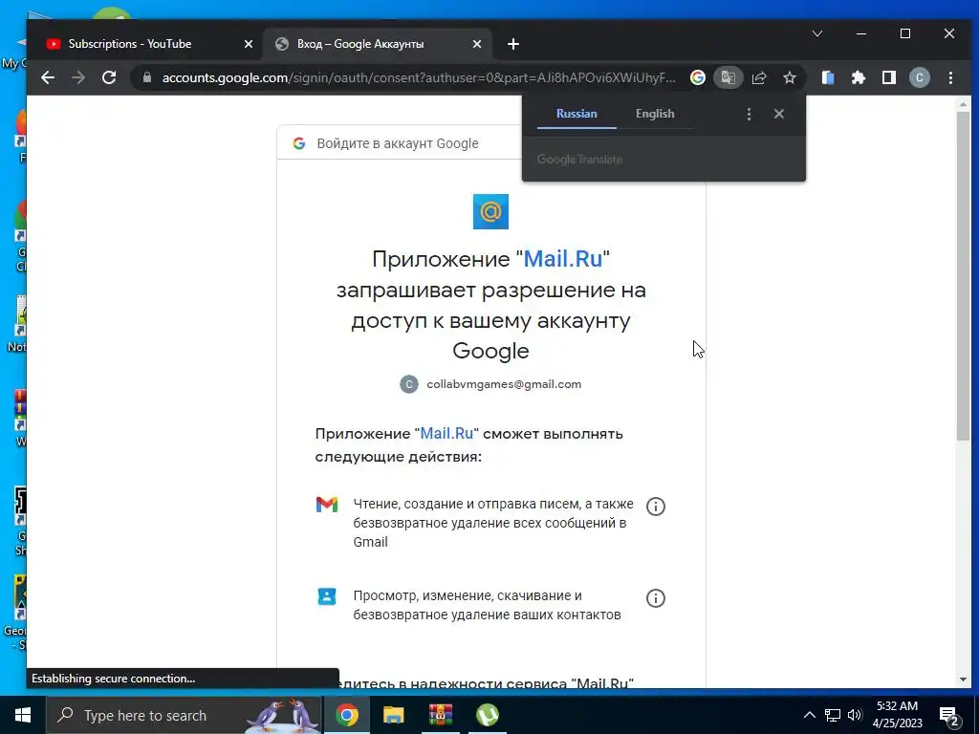Open the side panel icon
The image size is (979, 734).
[889, 77]
